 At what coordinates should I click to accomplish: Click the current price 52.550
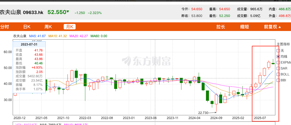point(57,12)
